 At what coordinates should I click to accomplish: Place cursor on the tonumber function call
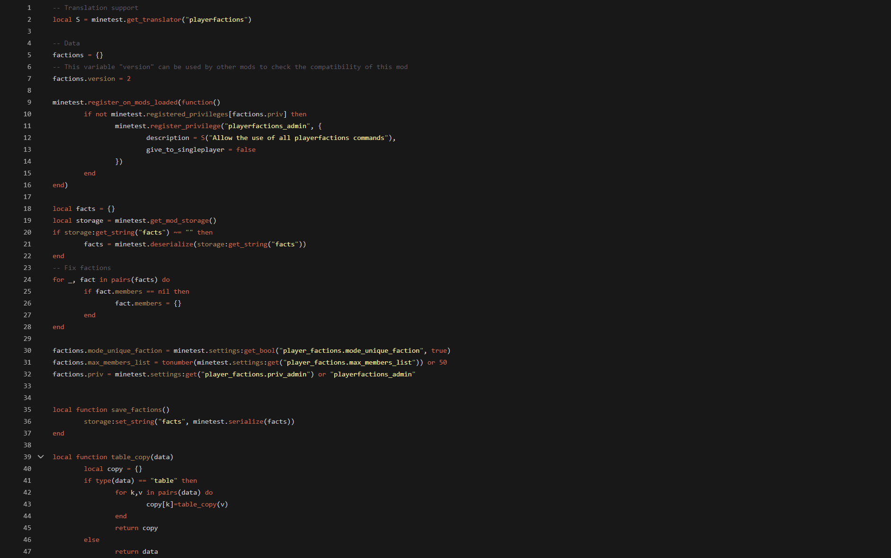tap(177, 362)
